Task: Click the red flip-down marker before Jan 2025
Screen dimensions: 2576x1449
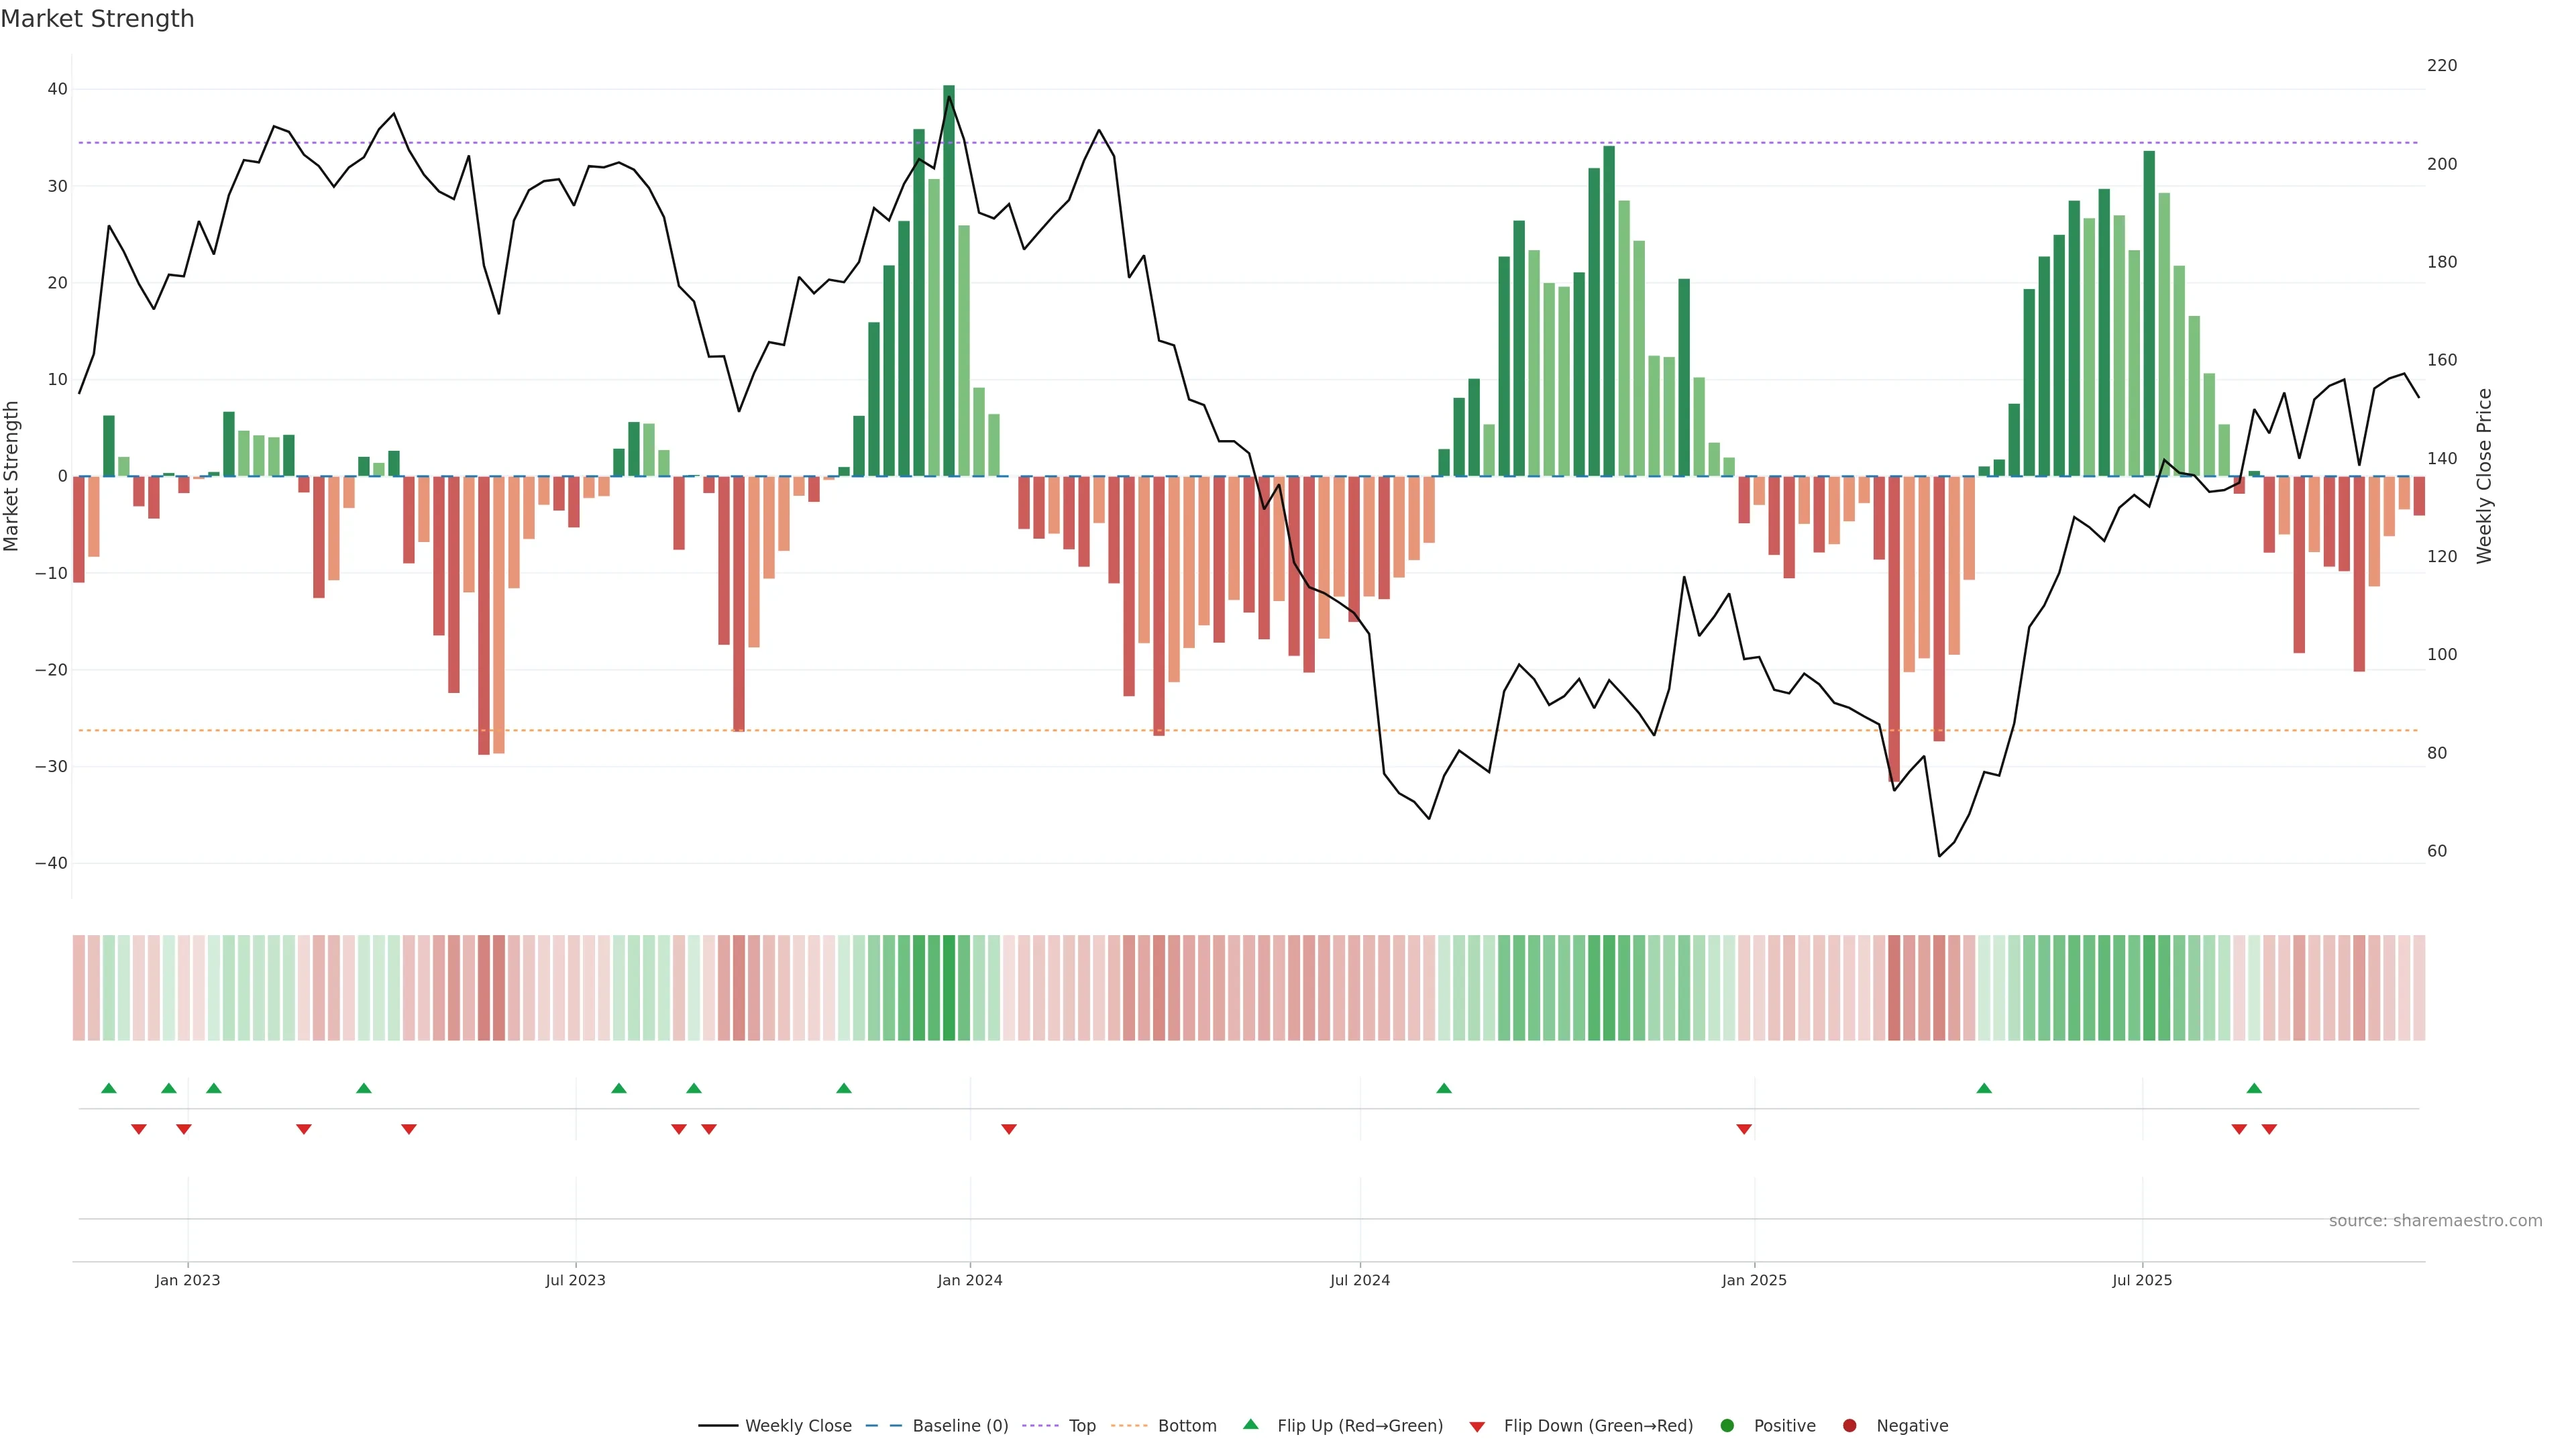Action: [1744, 1129]
